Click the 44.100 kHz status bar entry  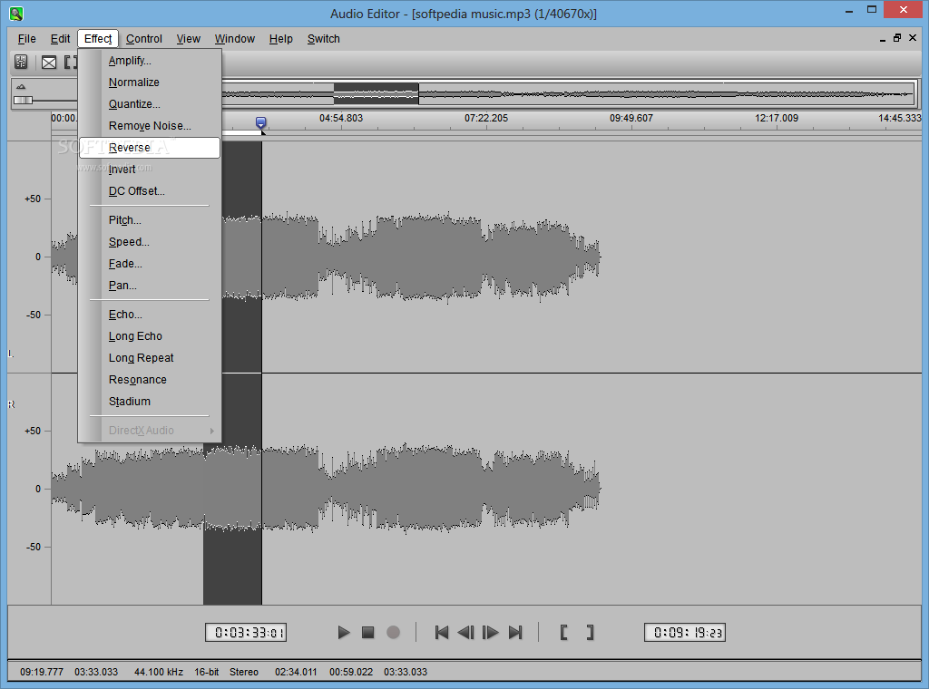coord(158,672)
